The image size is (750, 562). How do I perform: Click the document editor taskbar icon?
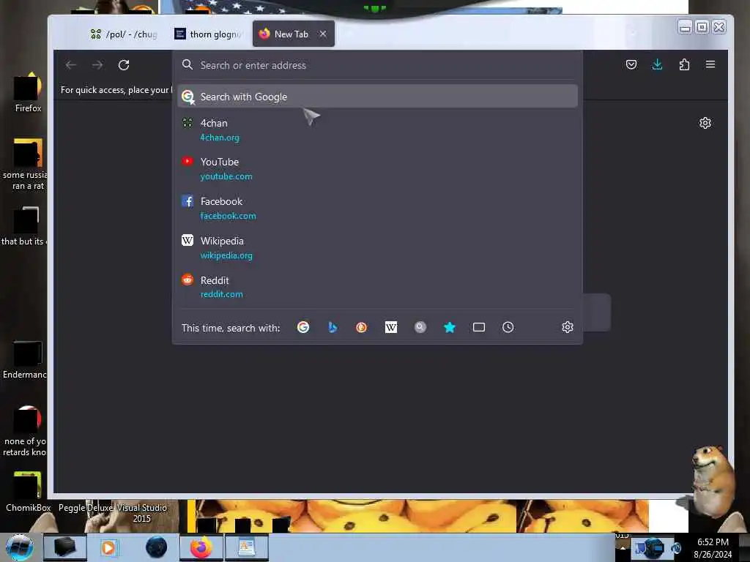[x=246, y=547]
